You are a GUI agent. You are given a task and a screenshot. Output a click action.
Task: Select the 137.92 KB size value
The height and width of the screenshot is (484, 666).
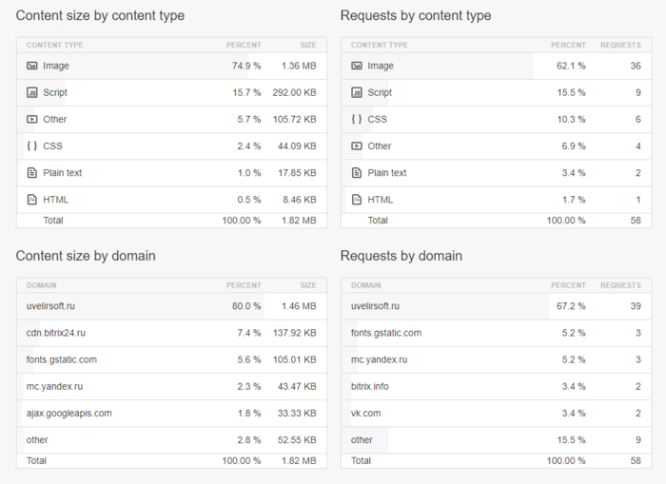(294, 333)
